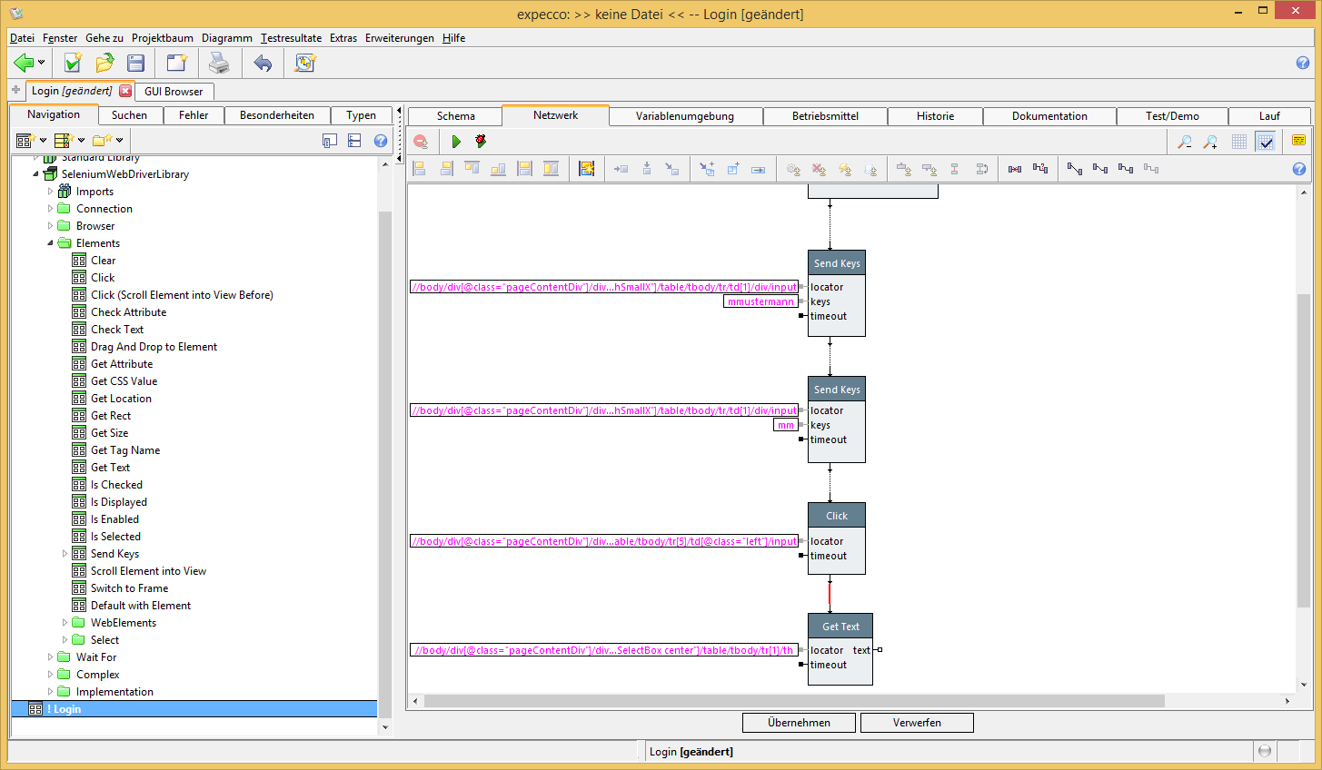Open dropdown next to green back arrow
Image resolution: width=1322 pixels, height=770 pixels.
(41, 64)
